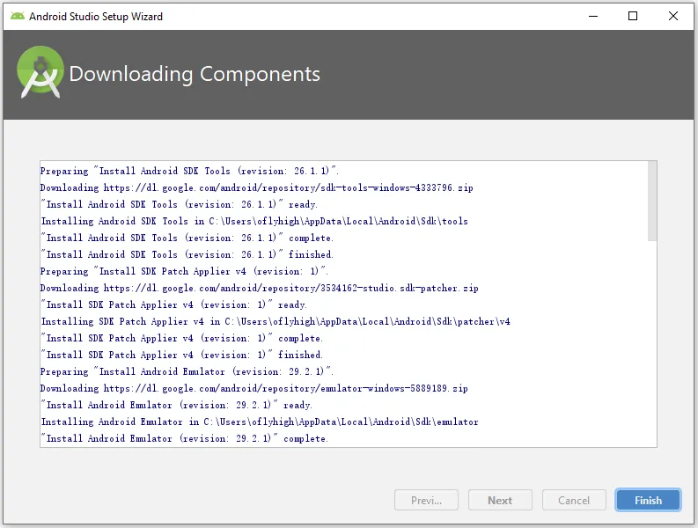Click the scrollbar track below the thumb
This screenshot has height=528, width=698.
click(652, 344)
